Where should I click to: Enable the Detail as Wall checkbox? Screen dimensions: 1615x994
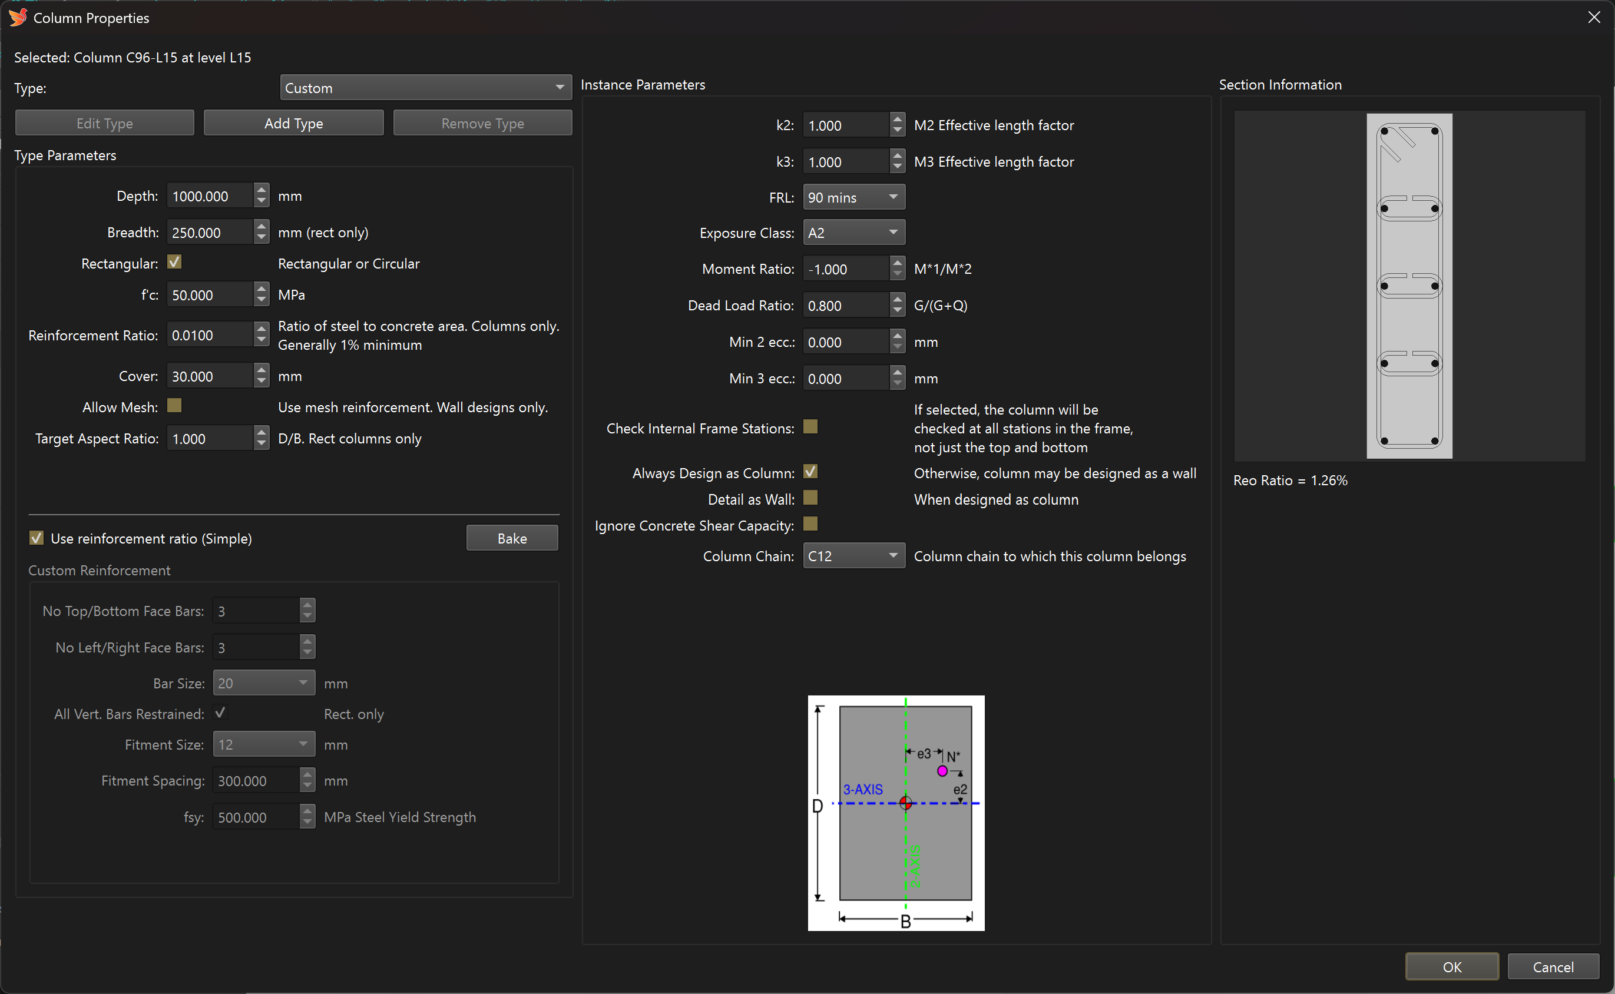[x=810, y=498]
